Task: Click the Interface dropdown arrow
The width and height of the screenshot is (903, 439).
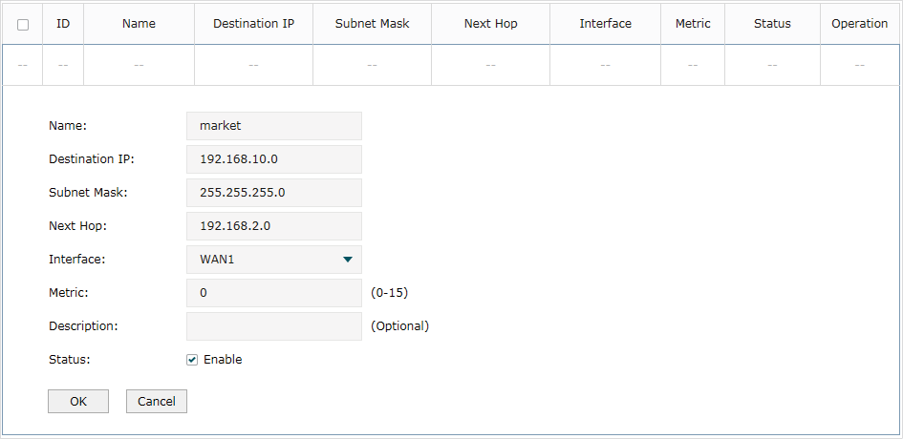Action: (347, 260)
